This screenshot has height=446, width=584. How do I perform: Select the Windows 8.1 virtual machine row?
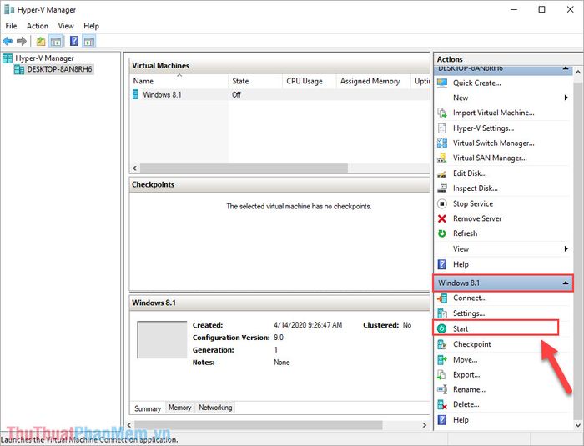click(279, 94)
